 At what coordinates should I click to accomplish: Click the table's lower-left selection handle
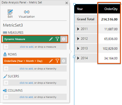click(74, 57)
